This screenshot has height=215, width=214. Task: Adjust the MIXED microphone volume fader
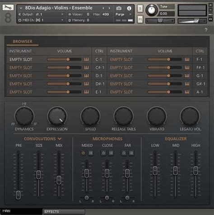click(87, 173)
